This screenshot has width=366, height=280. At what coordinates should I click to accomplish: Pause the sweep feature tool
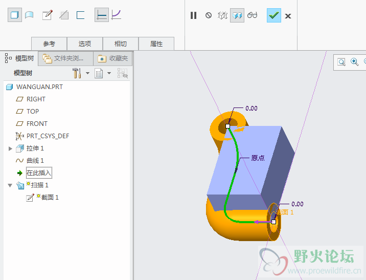(x=193, y=15)
